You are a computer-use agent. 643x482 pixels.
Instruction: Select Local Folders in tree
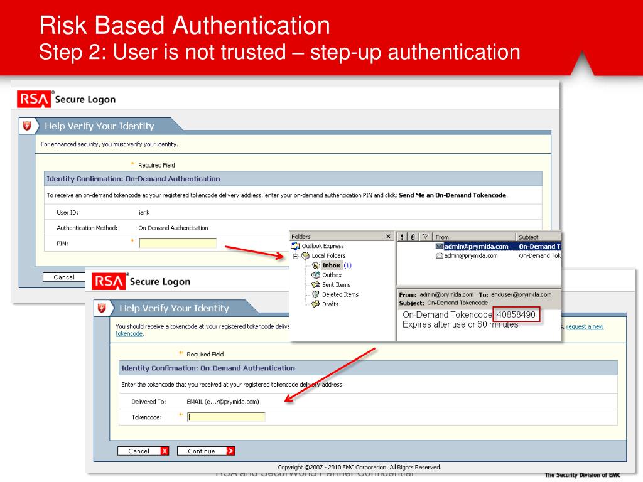coord(328,256)
